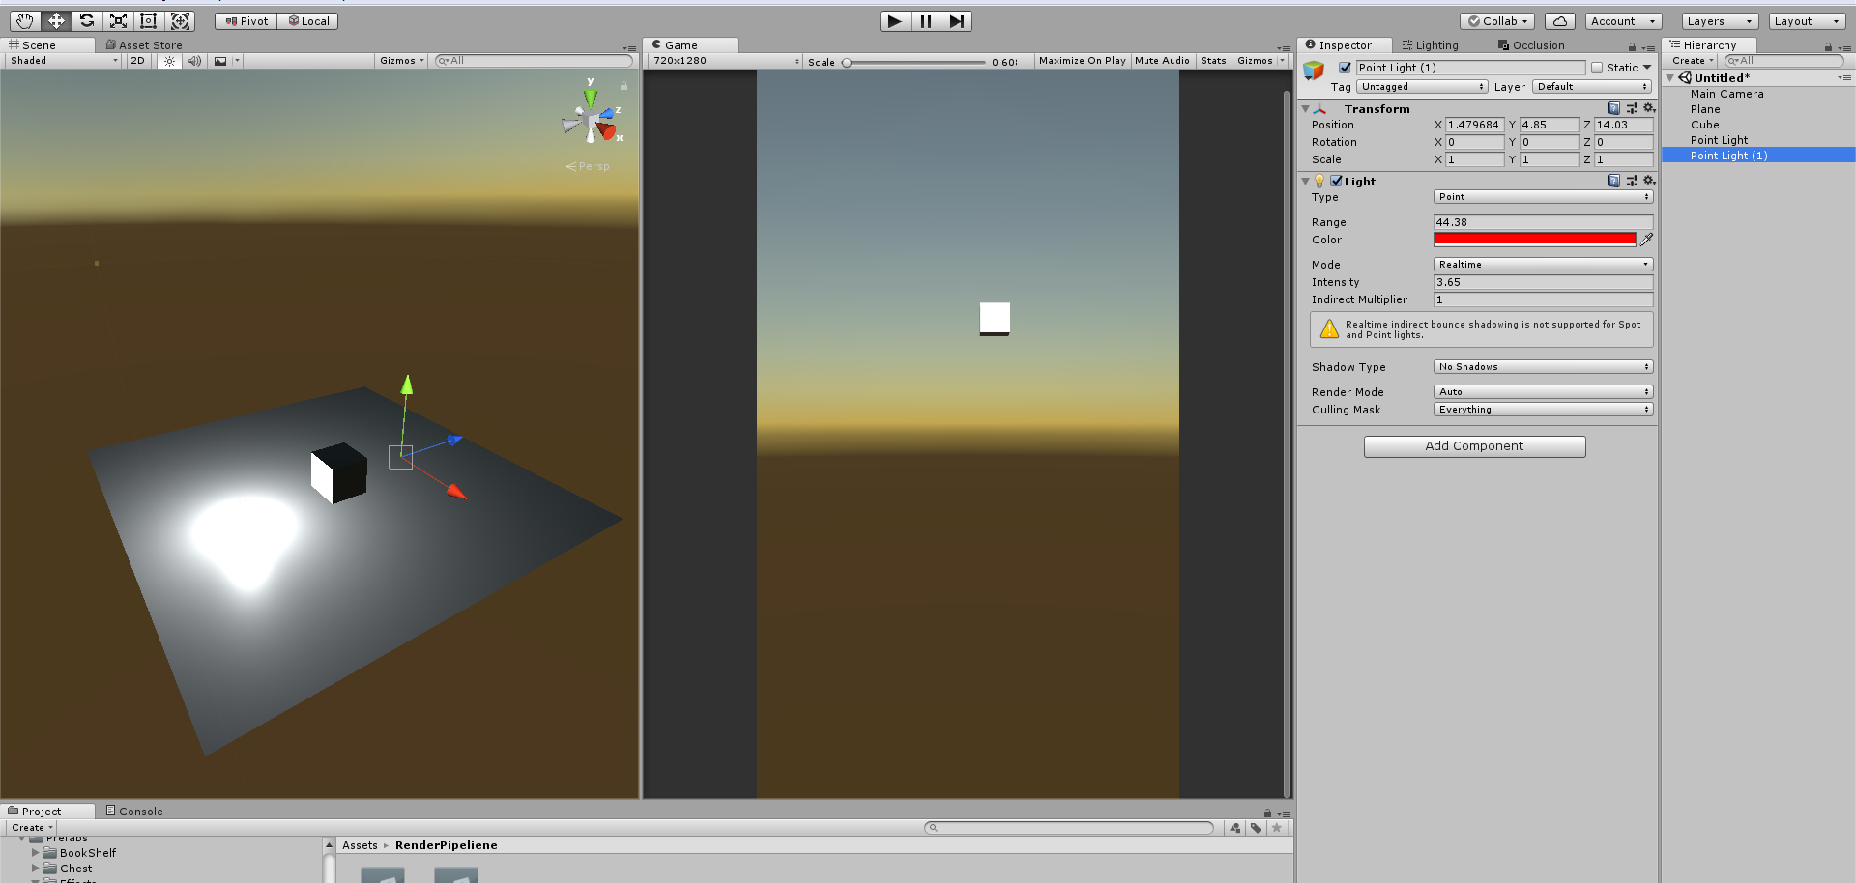The height and width of the screenshot is (883, 1856).
Task: Select the Move tool in the toolbar
Action: [56, 21]
